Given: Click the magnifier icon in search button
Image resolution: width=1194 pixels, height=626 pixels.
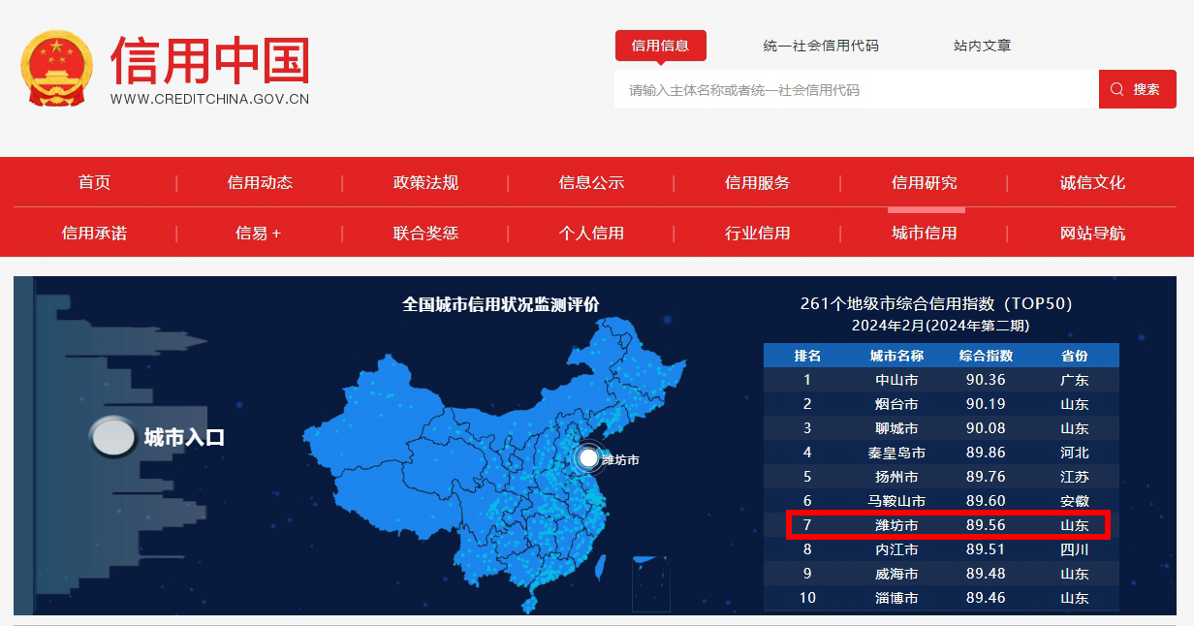Looking at the screenshot, I should click(1117, 89).
